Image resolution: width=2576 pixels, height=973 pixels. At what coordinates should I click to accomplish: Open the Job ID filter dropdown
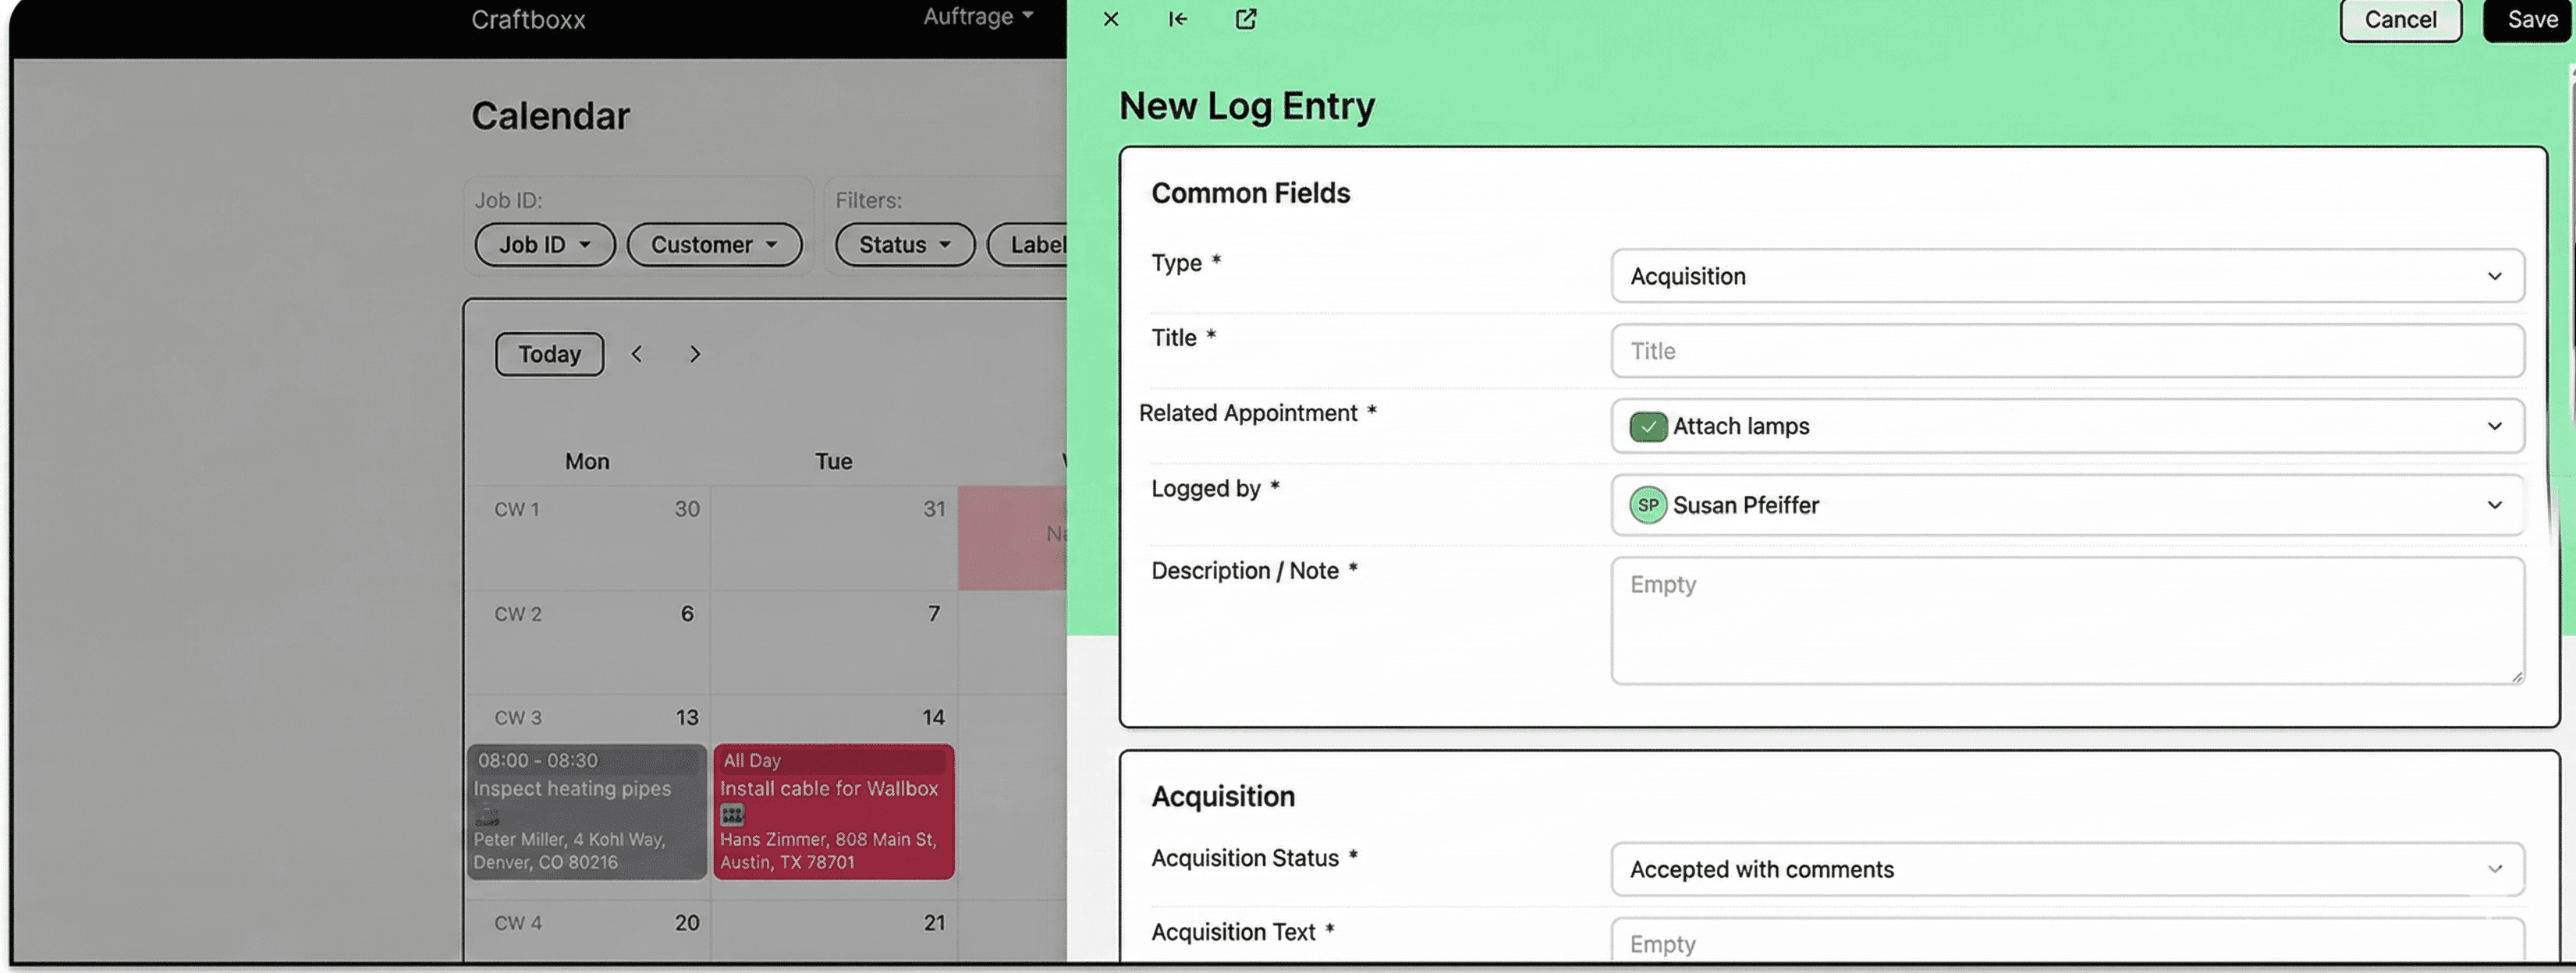[x=544, y=245]
